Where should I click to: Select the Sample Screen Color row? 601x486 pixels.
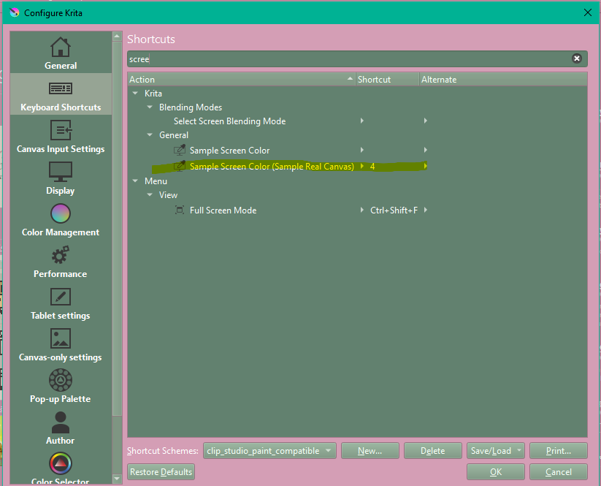pyautogui.click(x=357, y=150)
